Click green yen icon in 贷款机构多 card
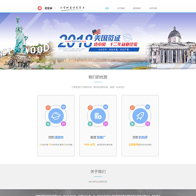 (x=132, y=124)
